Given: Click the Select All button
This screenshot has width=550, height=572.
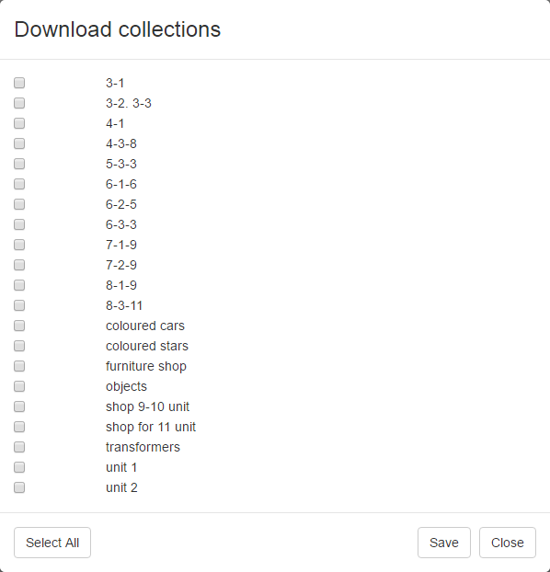Looking at the screenshot, I should click(x=52, y=543).
